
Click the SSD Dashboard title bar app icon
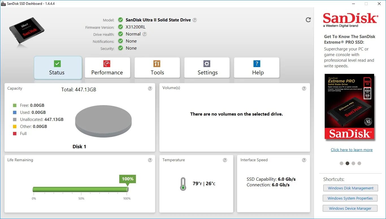point(3,4)
